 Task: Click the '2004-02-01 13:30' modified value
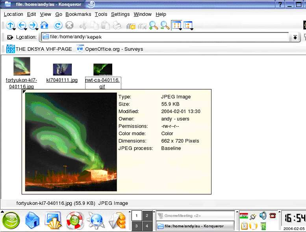click(x=181, y=111)
